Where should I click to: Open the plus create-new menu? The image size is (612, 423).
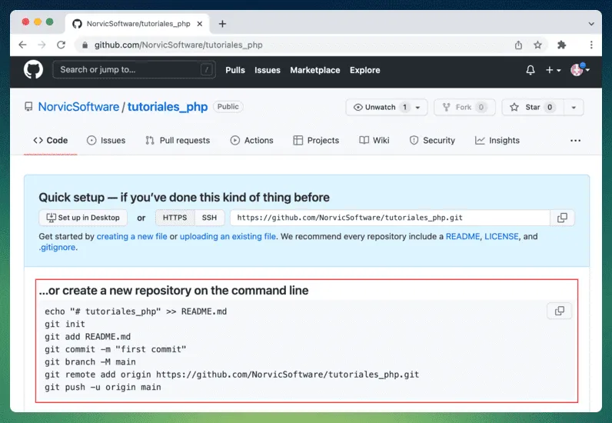coord(553,70)
